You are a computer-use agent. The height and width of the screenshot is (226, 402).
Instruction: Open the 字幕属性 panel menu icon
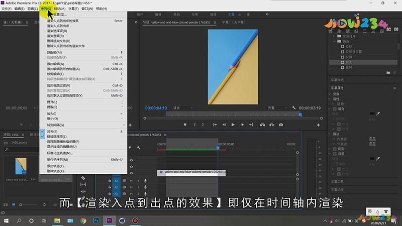[394, 88]
